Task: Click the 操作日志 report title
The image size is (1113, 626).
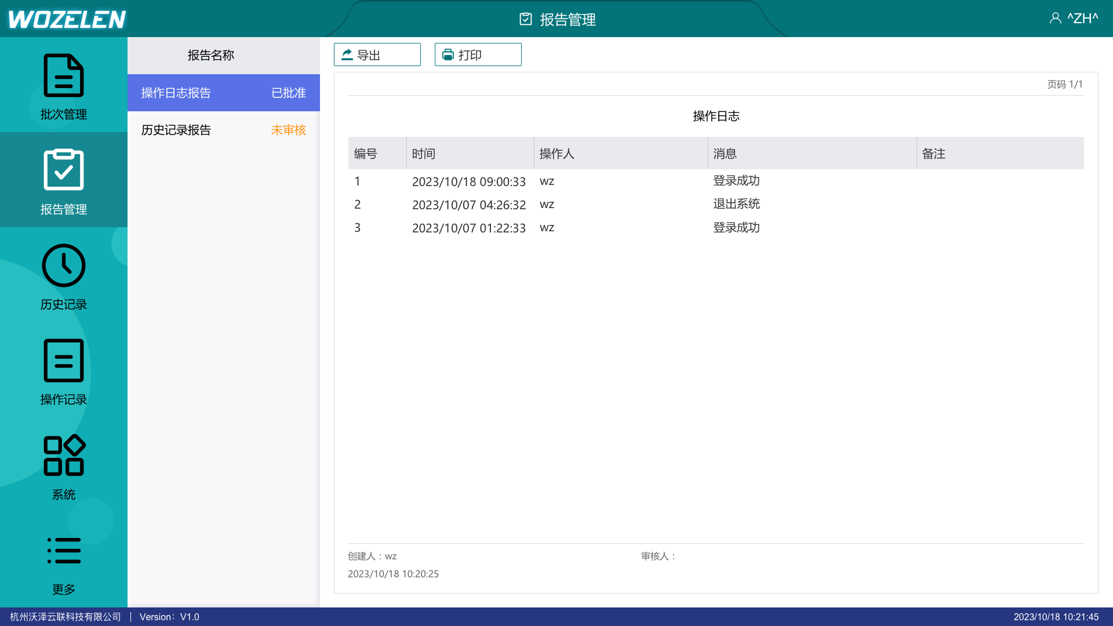Action: pyautogui.click(x=716, y=116)
